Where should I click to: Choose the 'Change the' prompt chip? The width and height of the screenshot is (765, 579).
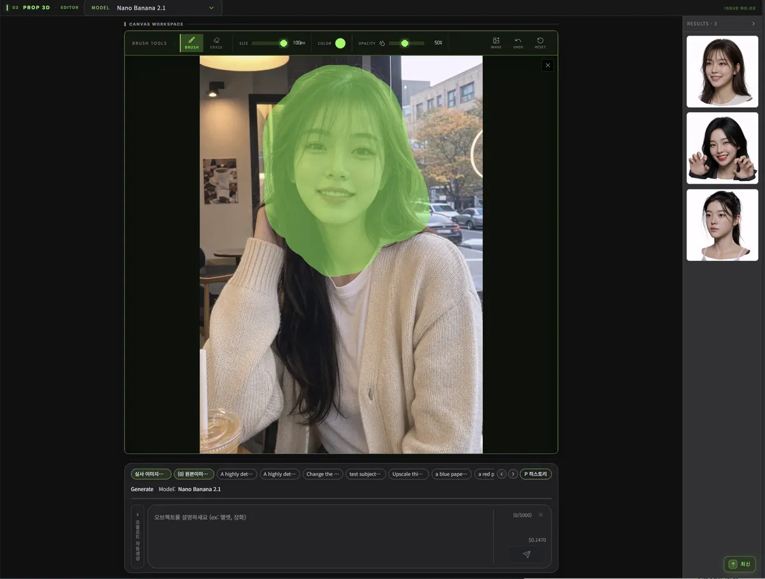(x=323, y=474)
